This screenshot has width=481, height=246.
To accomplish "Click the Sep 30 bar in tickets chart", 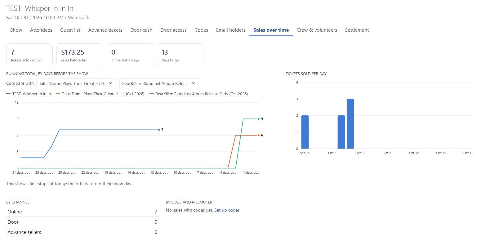I will pyautogui.click(x=305, y=132).
